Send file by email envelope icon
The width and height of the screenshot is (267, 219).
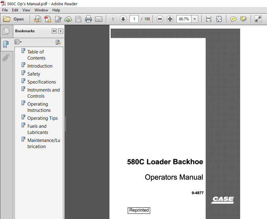[x=99, y=19]
